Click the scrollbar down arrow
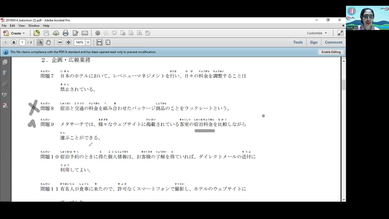Screen dimensions: 389x219 (x=344, y=200)
